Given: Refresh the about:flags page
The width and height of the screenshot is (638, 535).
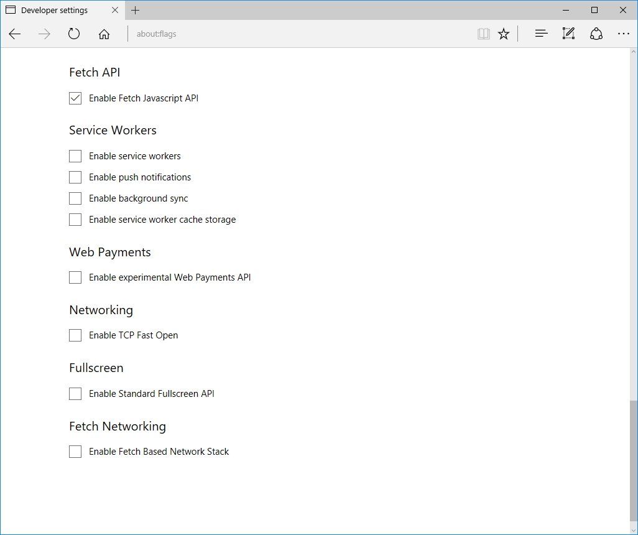Looking at the screenshot, I should click(x=74, y=34).
